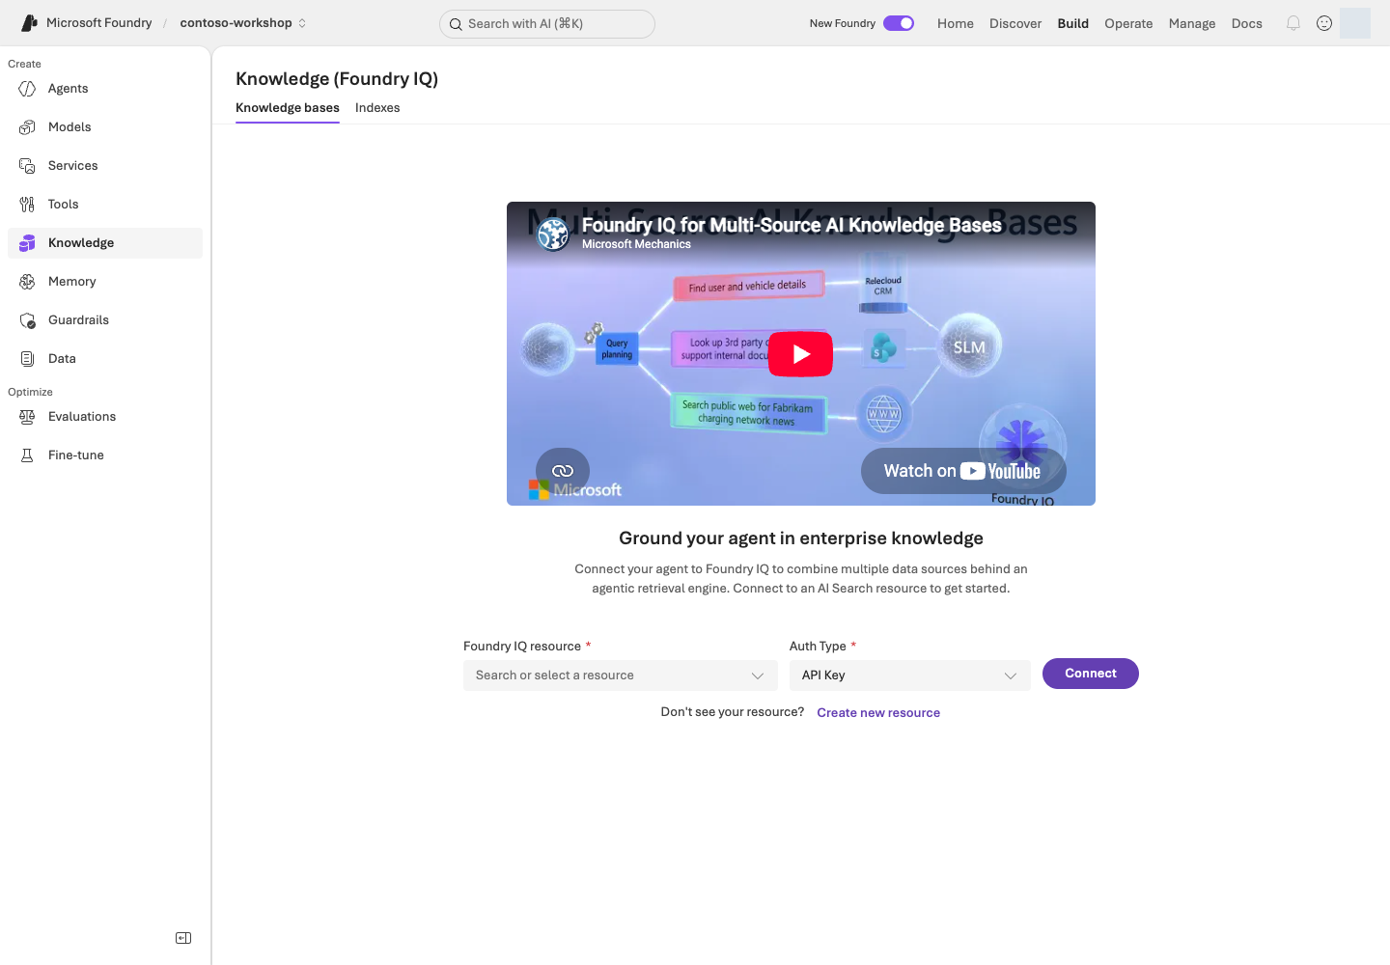Image resolution: width=1390 pixels, height=965 pixels.
Task: Click Watch on YouTube button
Action: (963, 471)
